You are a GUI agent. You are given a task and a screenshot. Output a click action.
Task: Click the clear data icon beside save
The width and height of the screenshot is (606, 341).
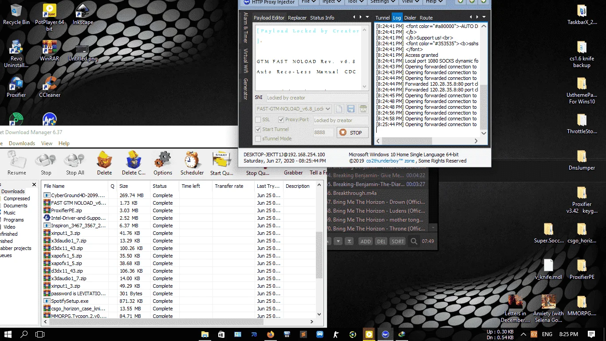(363, 109)
